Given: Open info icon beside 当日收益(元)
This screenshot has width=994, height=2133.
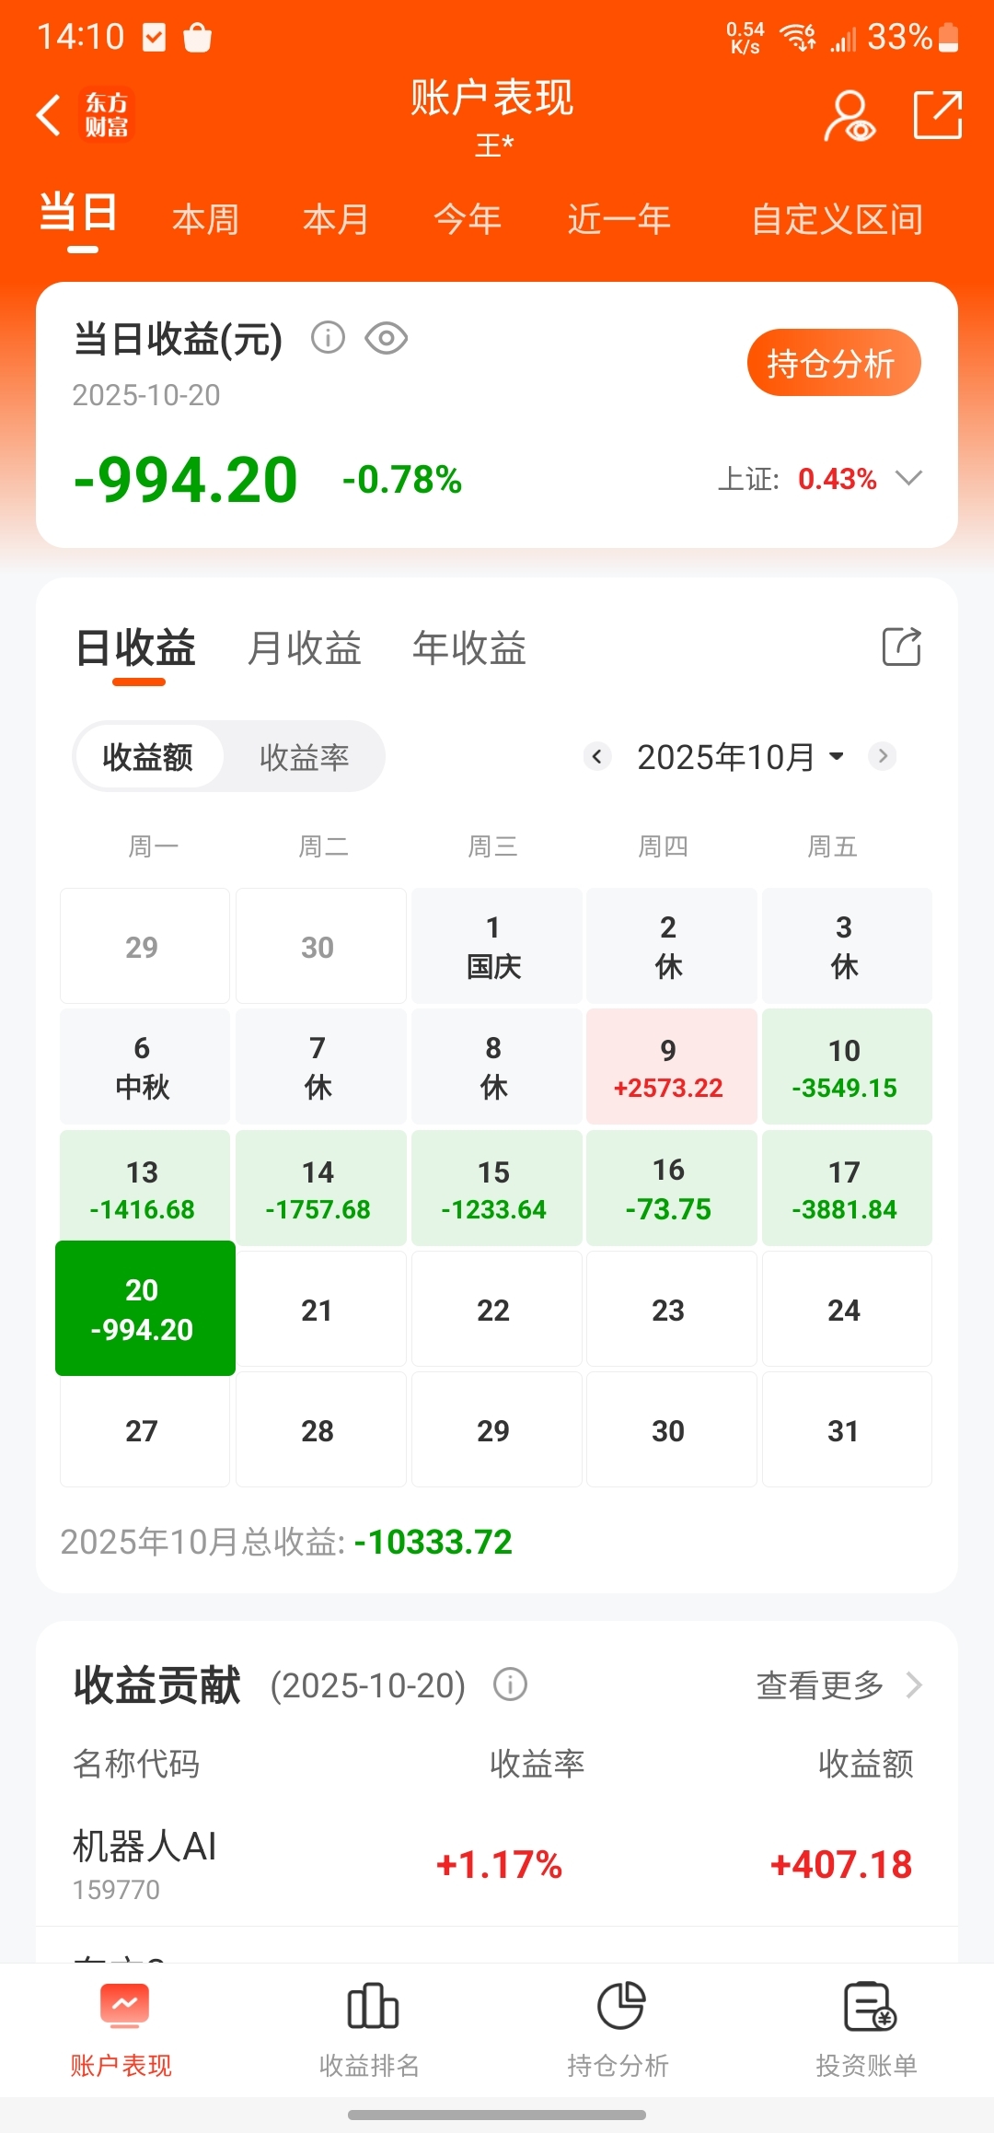Looking at the screenshot, I should pos(328,338).
